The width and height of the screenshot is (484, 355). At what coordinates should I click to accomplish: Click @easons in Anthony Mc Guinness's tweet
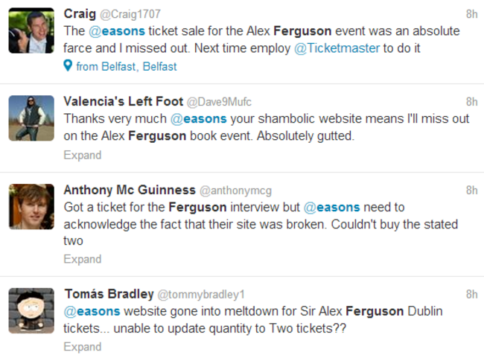[x=332, y=208]
